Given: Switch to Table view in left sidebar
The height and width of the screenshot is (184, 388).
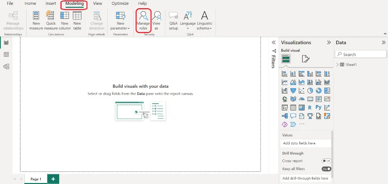Looking at the screenshot, I should (6, 55).
